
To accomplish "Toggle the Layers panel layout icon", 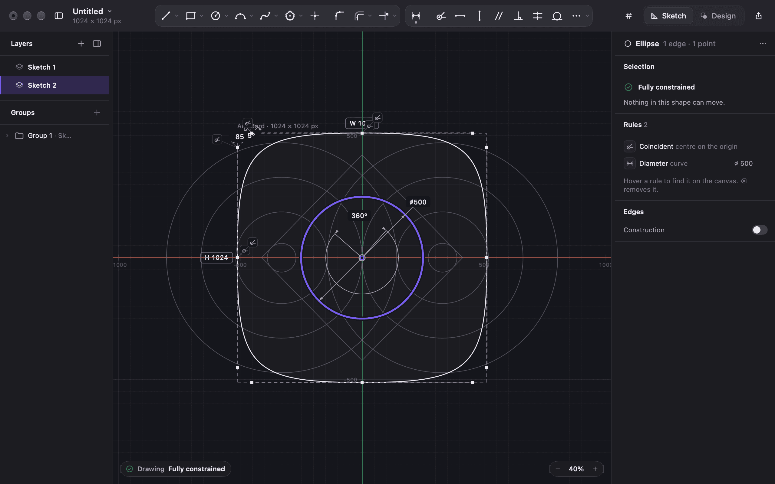I will [97, 44].
